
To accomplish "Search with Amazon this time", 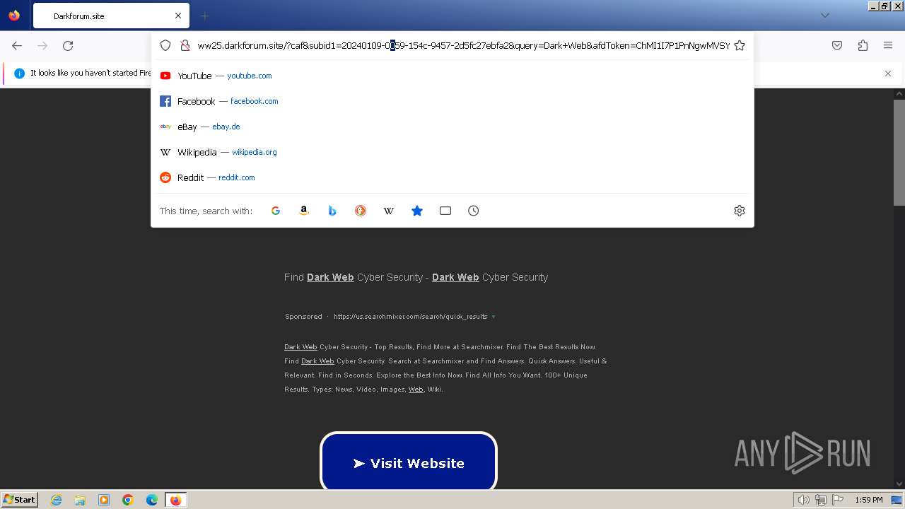I will 304,211.
